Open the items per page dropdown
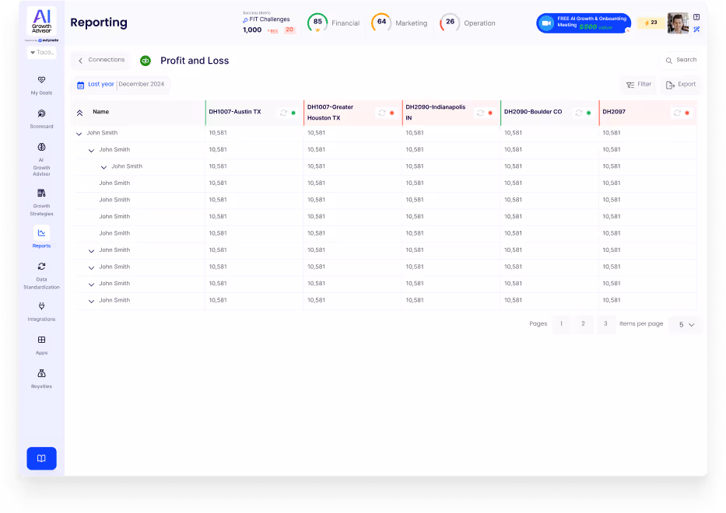Image resolution: width=726 pixels, height=513 pixels. (x=686, y=325)
